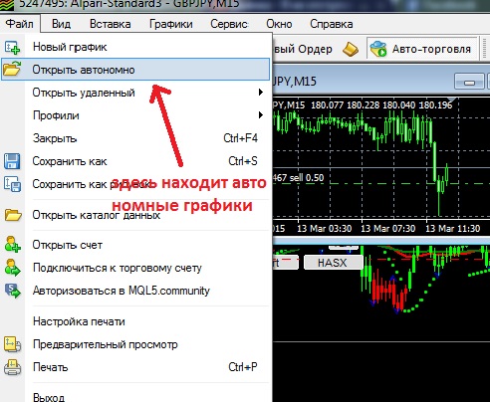This screenshot has height=402, width=490.
Task: Click the open-folder icon for Открыть автономно
Action: click(x=12, y=69)
